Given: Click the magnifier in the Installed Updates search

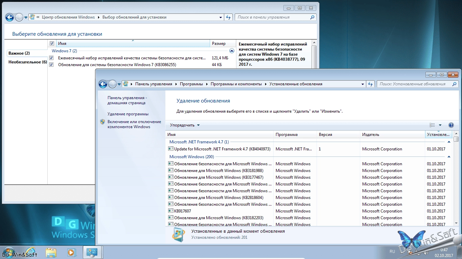Looking at the screenshot, I should (x=454, y=84).
